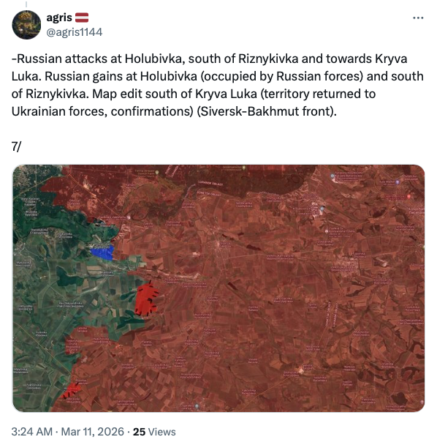Image resolution: width=437 pixels, height=445 pixels.
Task: Click the "Ukrainian forces" phrase in tweet
Action: coord(58,111)
